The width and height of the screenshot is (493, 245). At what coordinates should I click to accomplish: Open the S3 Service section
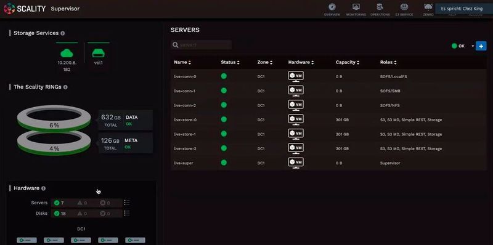(x=404, y=9)
